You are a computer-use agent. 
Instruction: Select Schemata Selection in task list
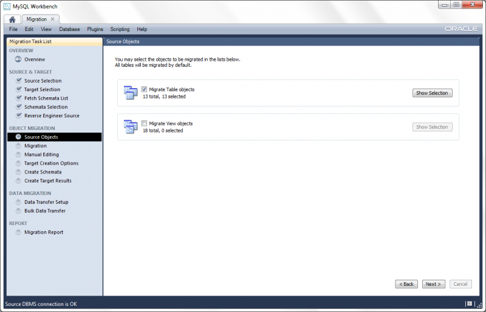[x=46, y=107]
